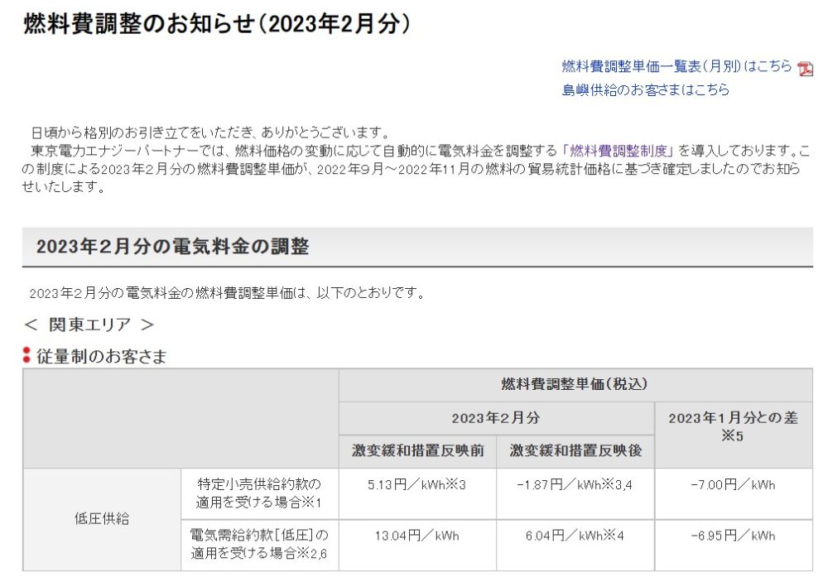Viewport: 828px width, 582px height.
Task: Click the -6.95円/kWh difference cell
Action: click(x=733, y=536)
